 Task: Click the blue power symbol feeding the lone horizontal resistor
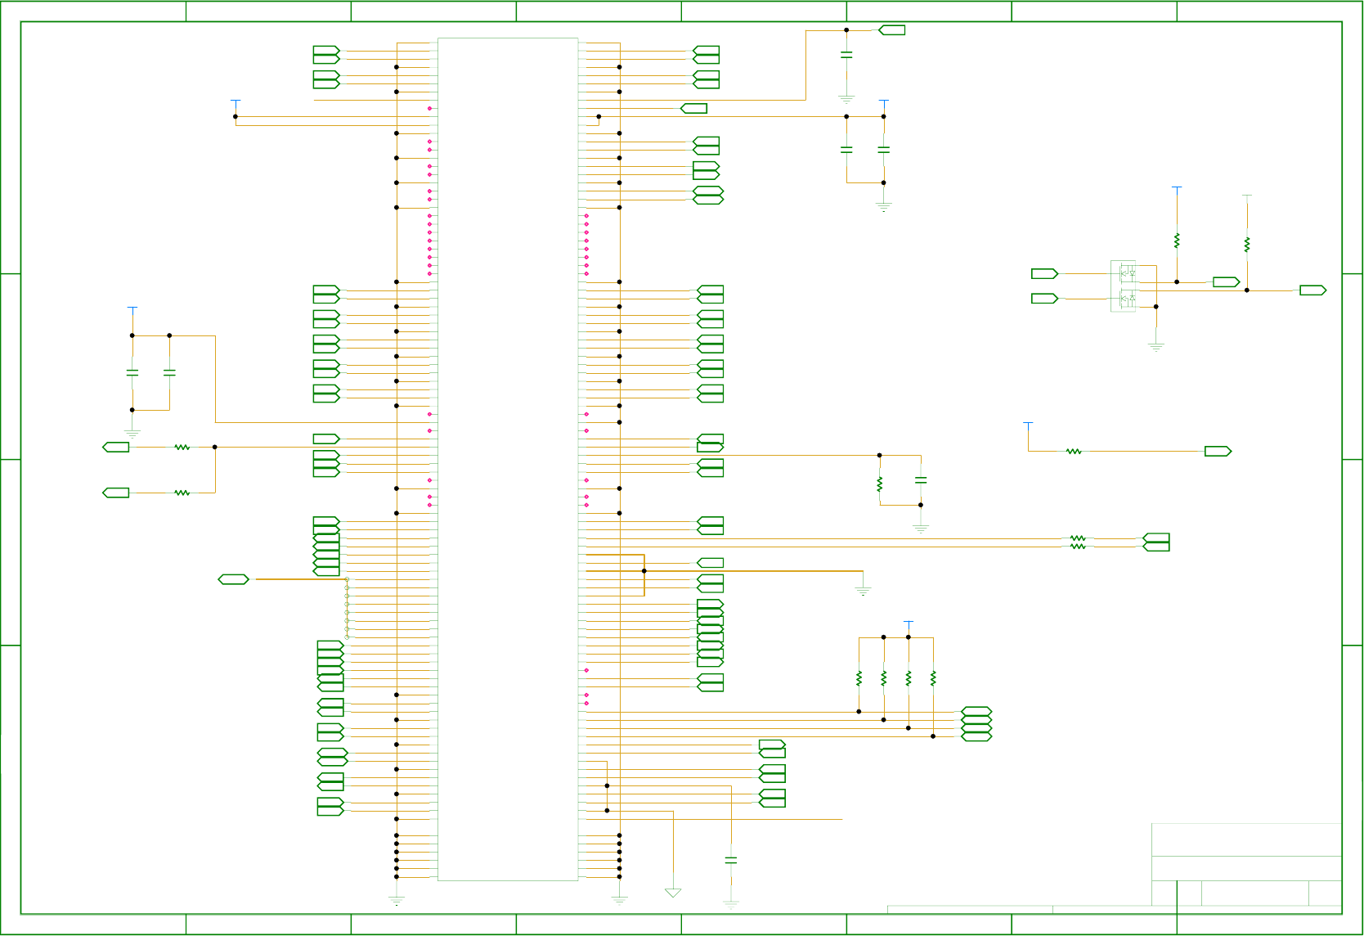pos(1028,425)
